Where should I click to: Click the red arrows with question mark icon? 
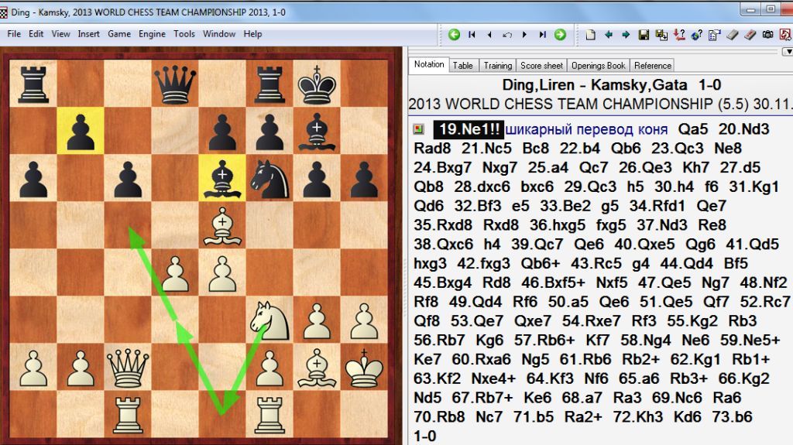point(679,34)
